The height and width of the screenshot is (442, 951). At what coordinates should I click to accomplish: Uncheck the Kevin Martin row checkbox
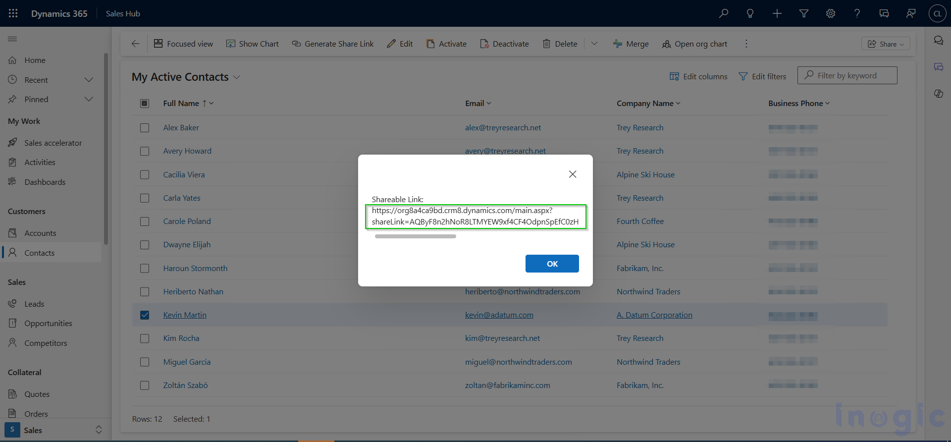[145, 315]
